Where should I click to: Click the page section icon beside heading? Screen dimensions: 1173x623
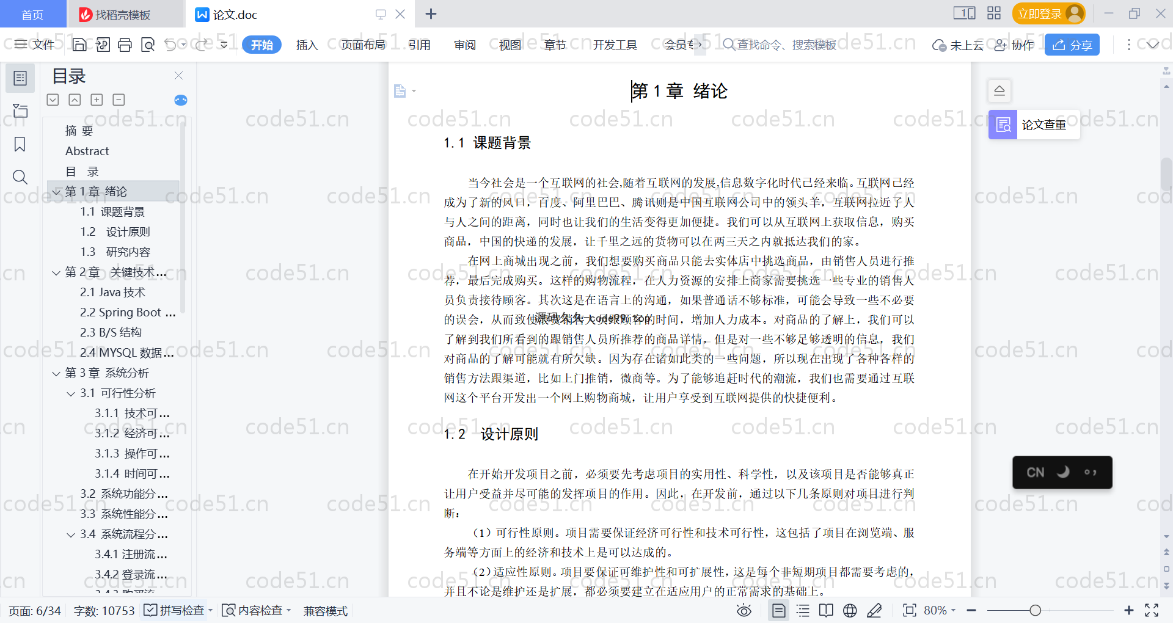pyautogui.click(x=400, y=91)
